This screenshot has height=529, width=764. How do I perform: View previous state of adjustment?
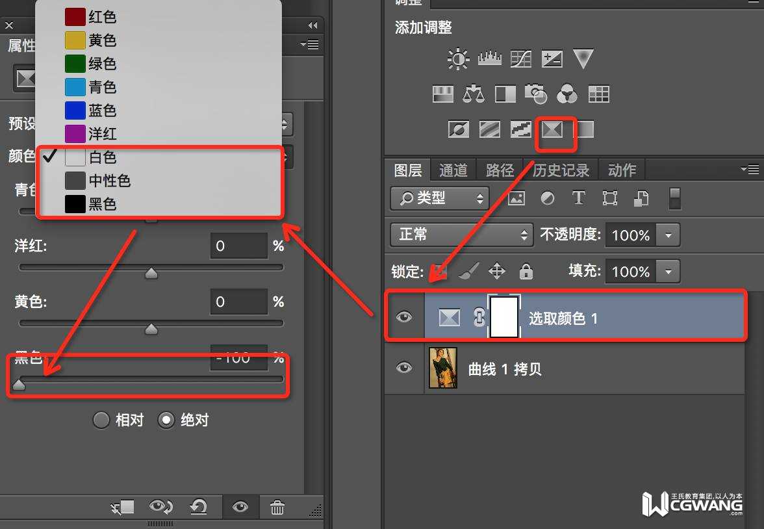click(160, 507)
